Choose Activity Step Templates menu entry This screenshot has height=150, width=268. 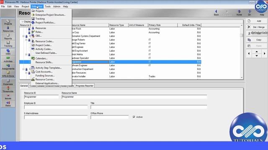[49, 67]
